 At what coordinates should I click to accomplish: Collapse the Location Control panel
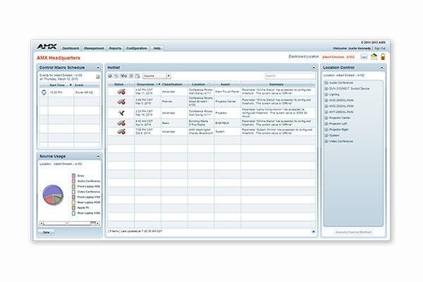tap(381, 68)
